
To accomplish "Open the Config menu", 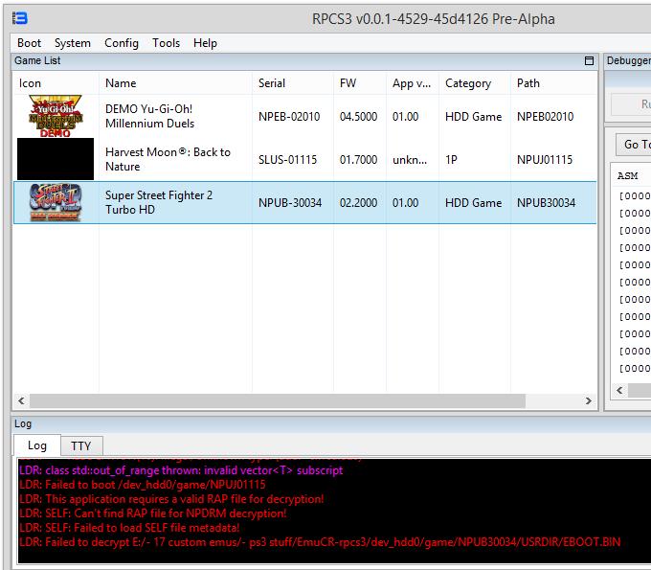I will point(122,43).
